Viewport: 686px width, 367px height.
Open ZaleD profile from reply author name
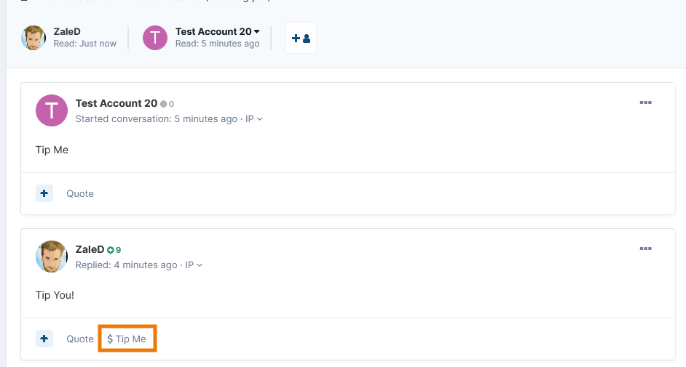[90, 249]
